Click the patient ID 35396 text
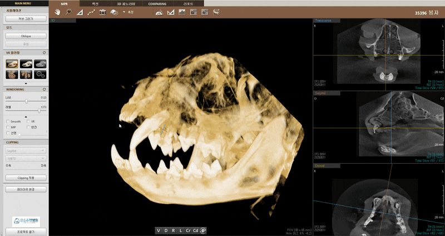The height and width of the screenshot is (236, 445). [421, 13]
